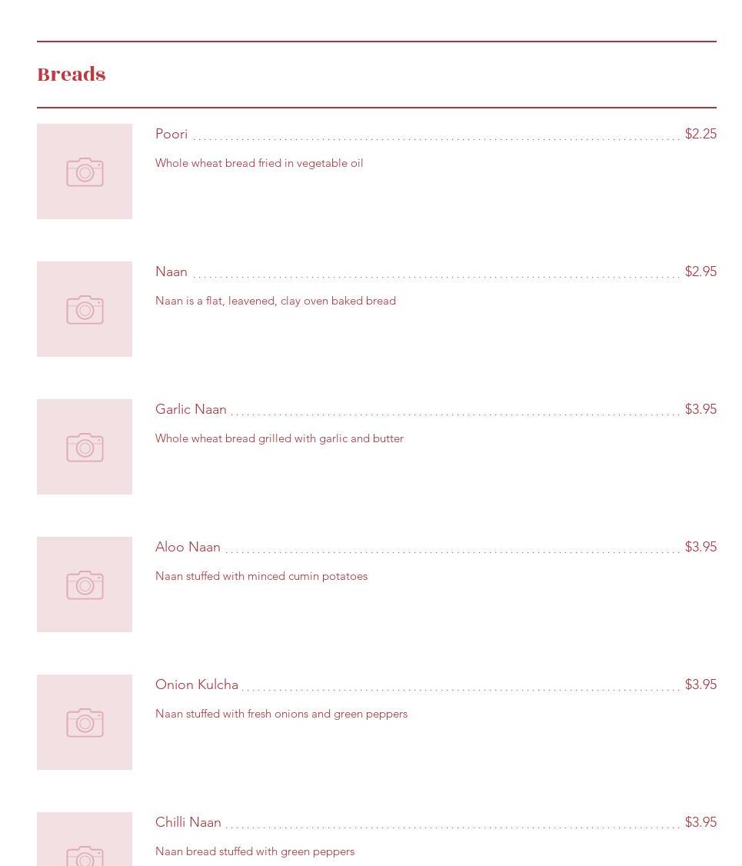Select the Breads section heading

click(x=72, y=75)
